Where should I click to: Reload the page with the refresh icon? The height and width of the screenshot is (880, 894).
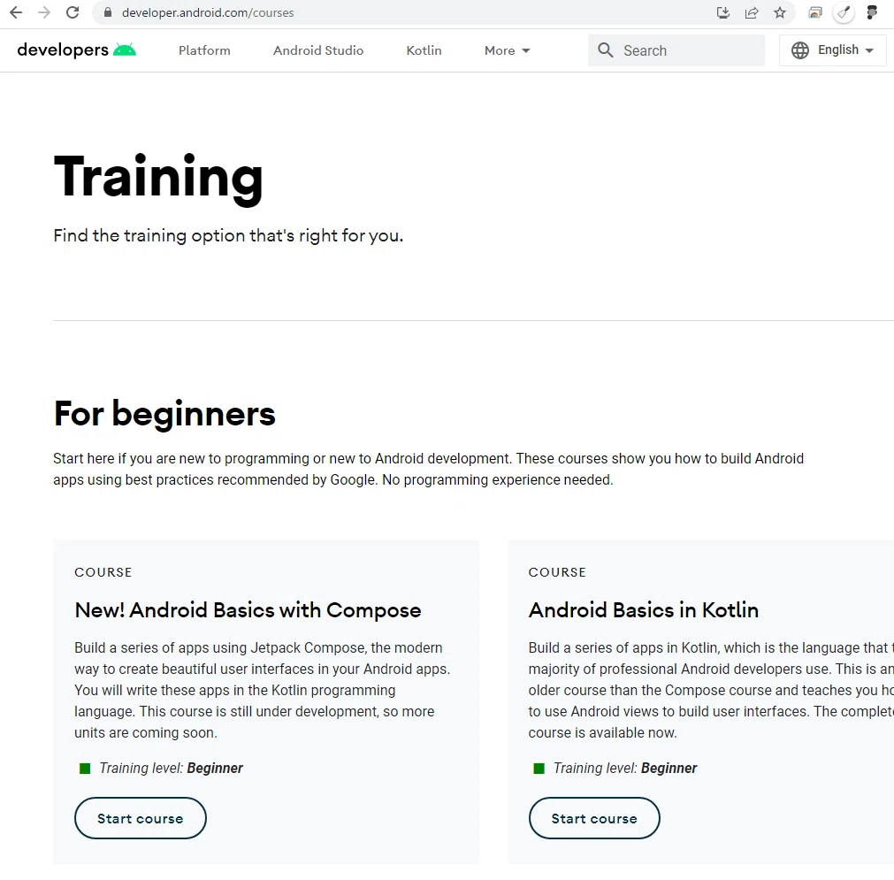coord(73,12)
